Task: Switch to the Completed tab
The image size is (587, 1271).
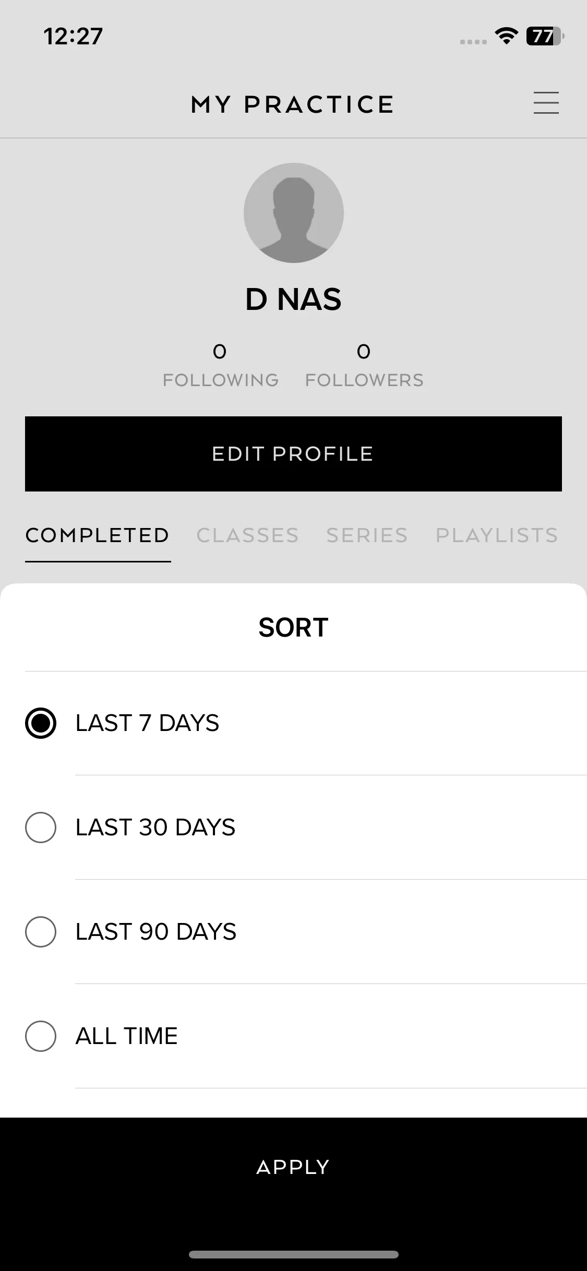Action: (98, 535)
